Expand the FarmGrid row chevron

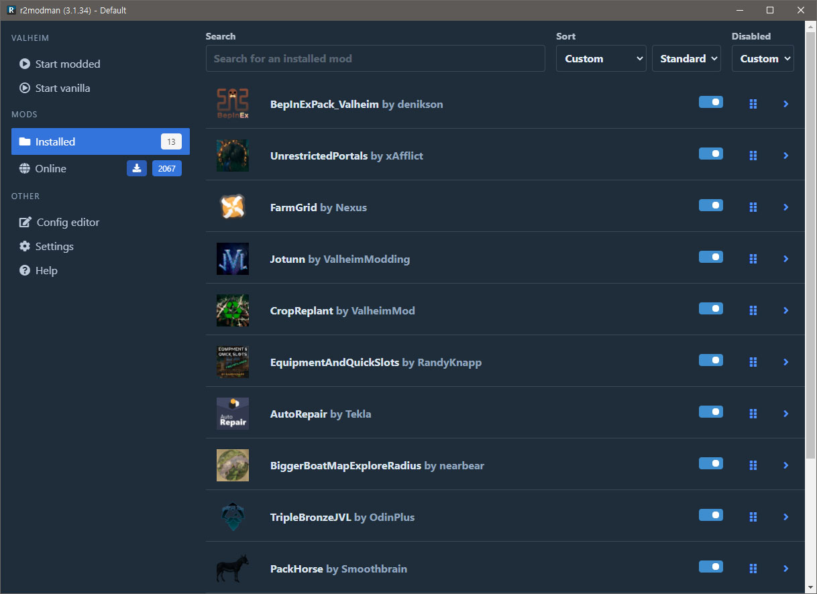click(785, 207)
